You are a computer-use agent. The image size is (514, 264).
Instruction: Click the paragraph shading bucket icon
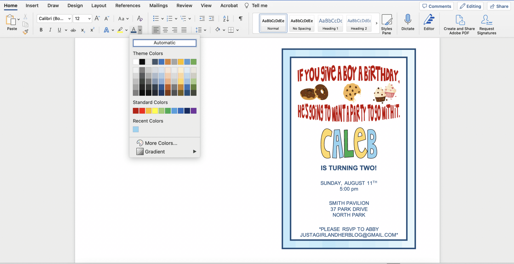click(218, 30)
